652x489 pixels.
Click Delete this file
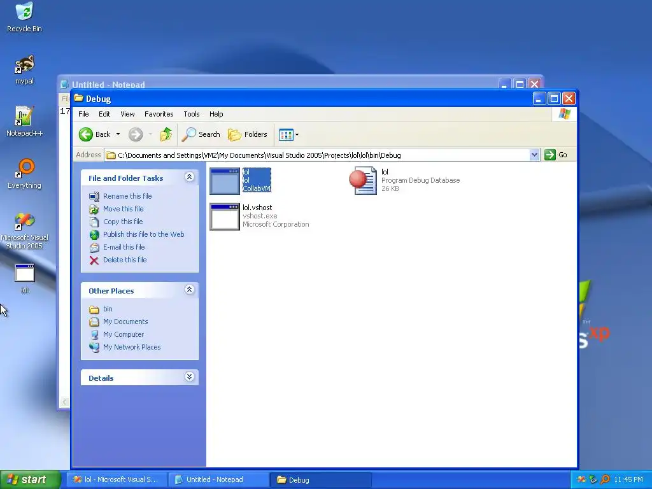pyautogui.click(x=125, y=260)
